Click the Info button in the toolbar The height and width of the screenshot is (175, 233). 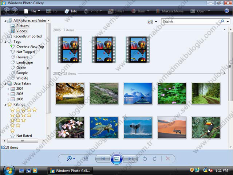[71, 11]
